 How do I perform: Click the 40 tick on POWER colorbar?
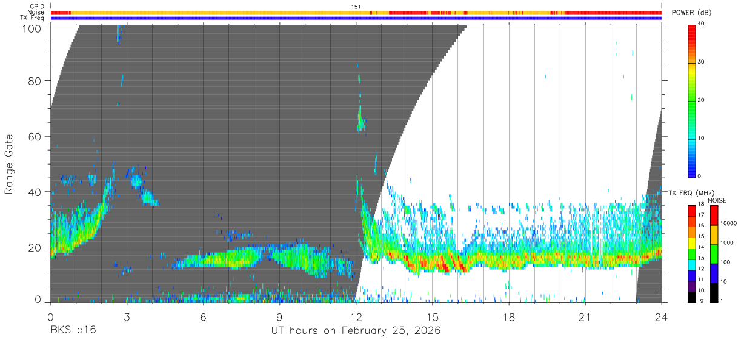click(x=702, y=24)
